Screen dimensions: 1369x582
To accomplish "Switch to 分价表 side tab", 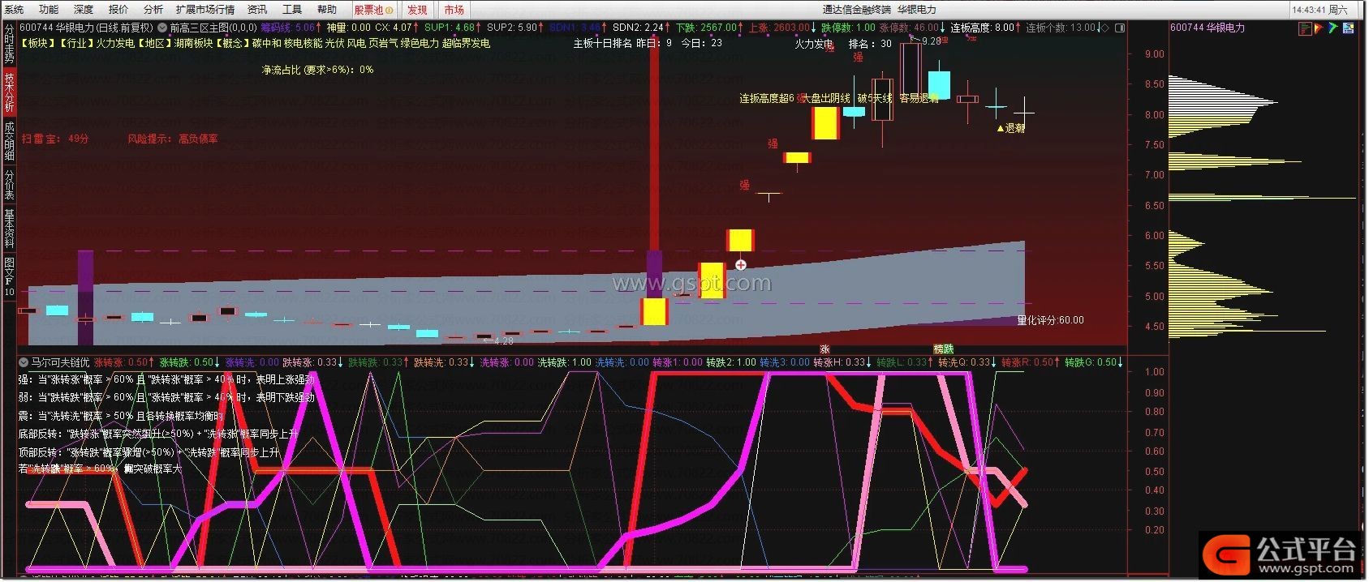I will [x=9, y=184].
